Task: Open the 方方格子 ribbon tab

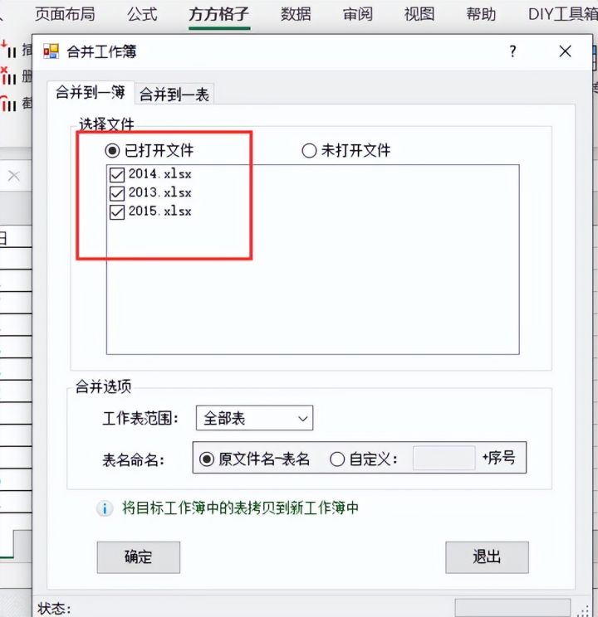Action: click(x=219, y=15)
